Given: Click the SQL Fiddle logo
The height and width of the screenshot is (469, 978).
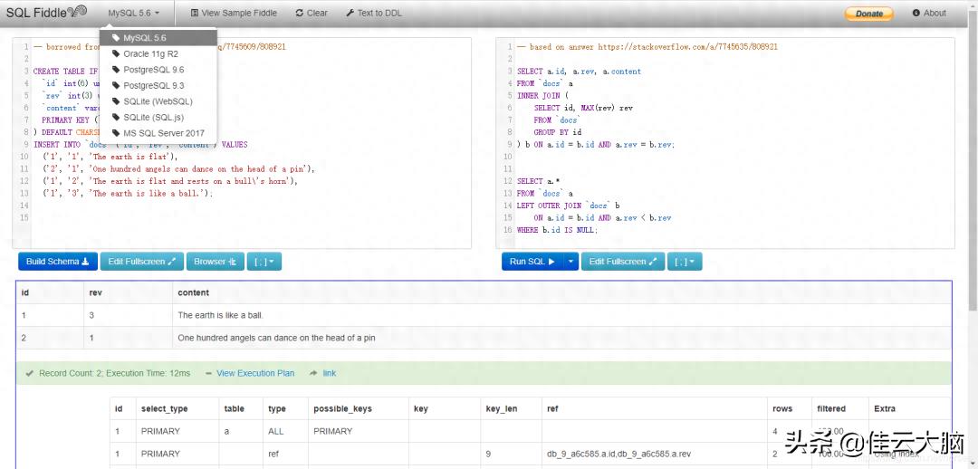Looking at the screenshot, I should click(x=47, y=13).
